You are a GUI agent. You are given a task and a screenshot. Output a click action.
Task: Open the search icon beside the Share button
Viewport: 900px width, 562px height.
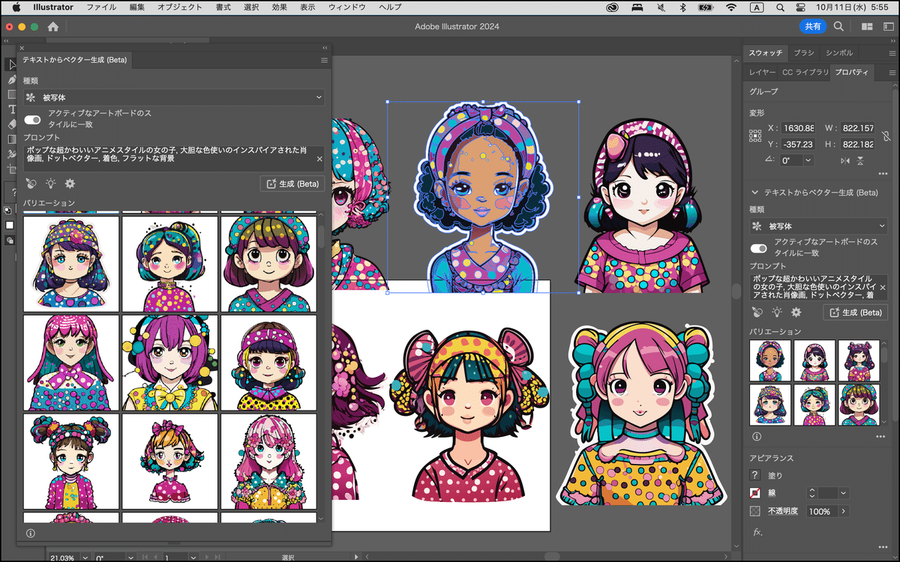tap(838, 26)
